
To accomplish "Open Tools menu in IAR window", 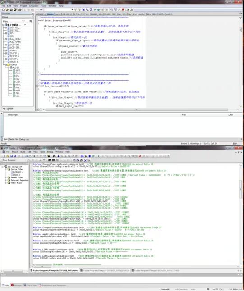I will [x=43, y=6].
